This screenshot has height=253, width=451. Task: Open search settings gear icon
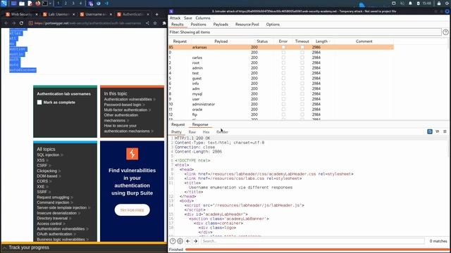pyautogui.click(x=180, y=241)
